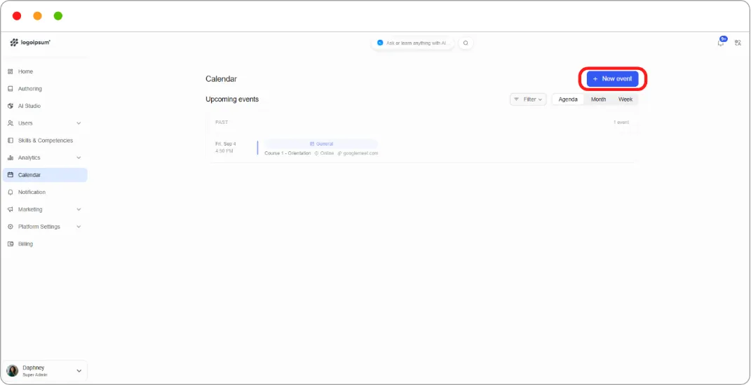Click the General event tag

tap(321, 143)
